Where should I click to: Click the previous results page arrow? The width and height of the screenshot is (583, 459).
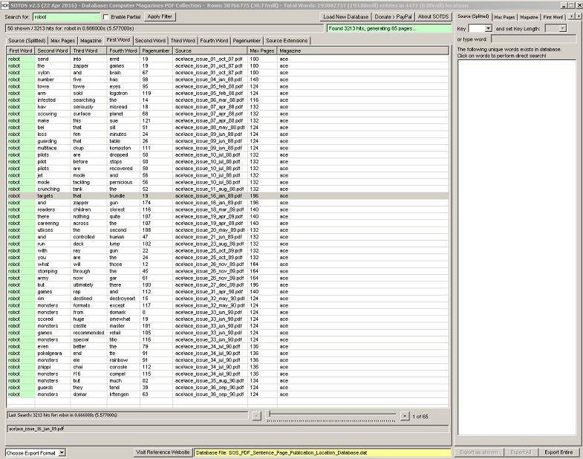[x=256, y=416]
